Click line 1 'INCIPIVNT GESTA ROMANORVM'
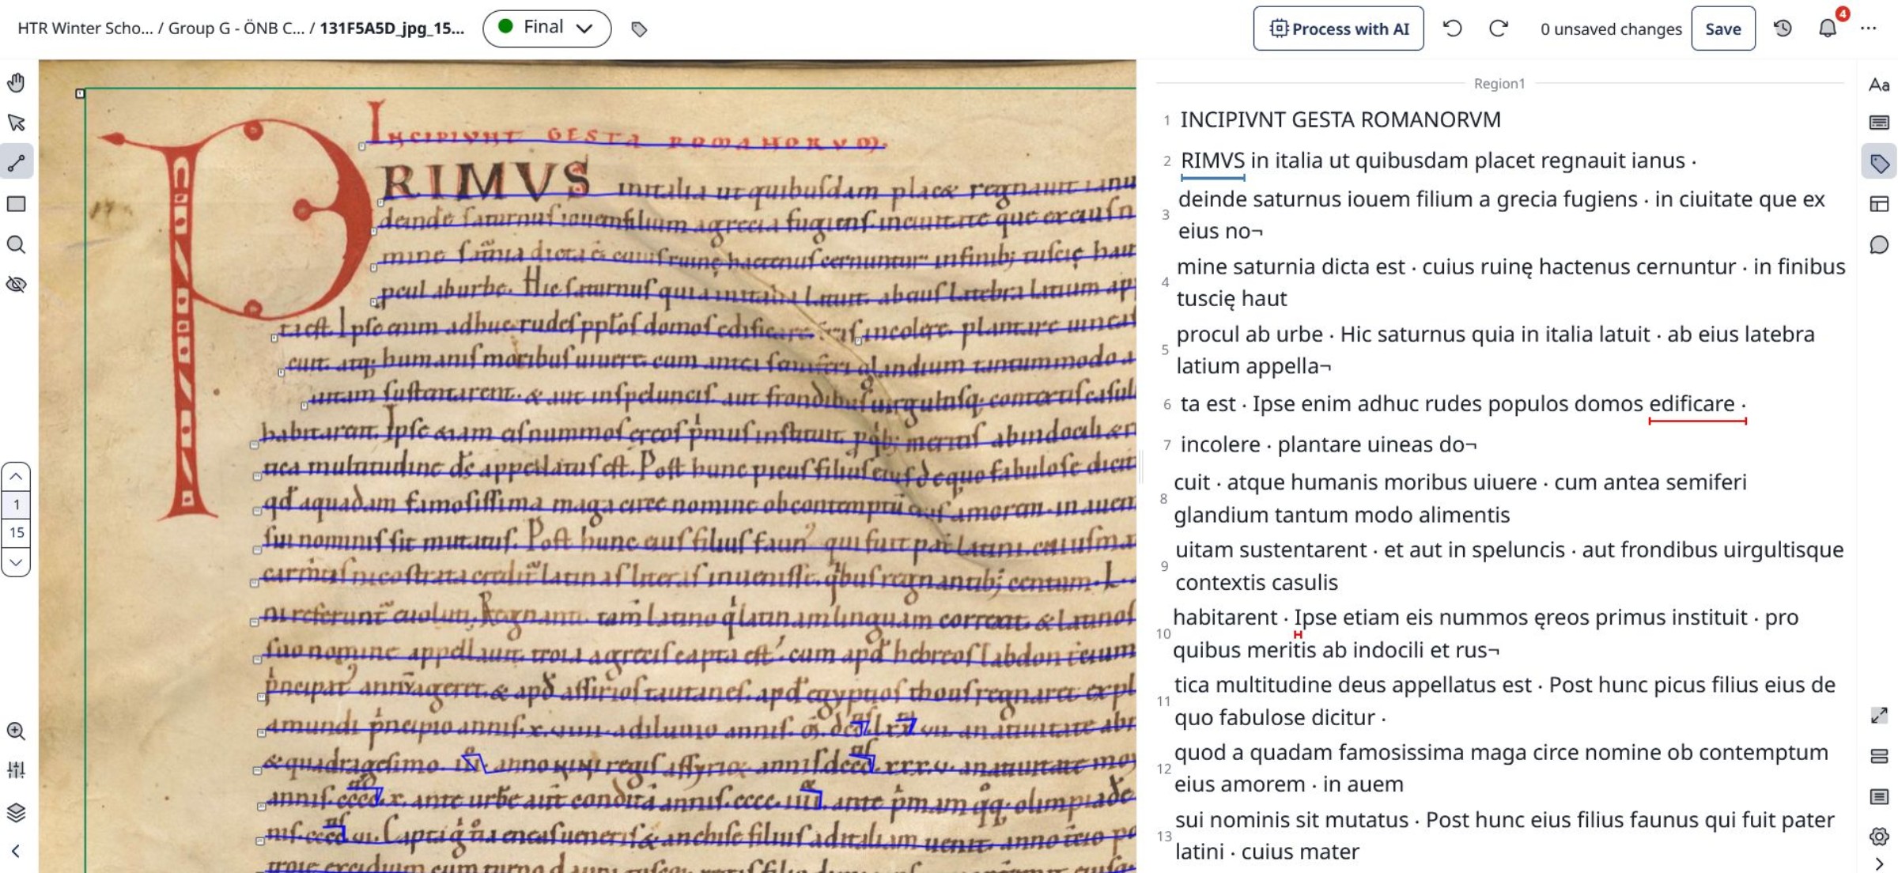Image resolution: width=1898 pixels, height=873 pixels. click(1340, 119)
